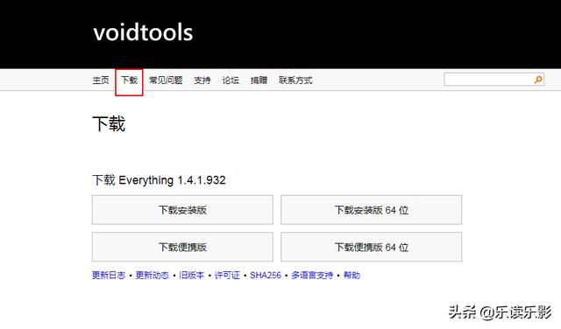The width and height of the screenshot is (561, 329).
Task: Open the 帮助 help link
Action: tap(352, 275)
